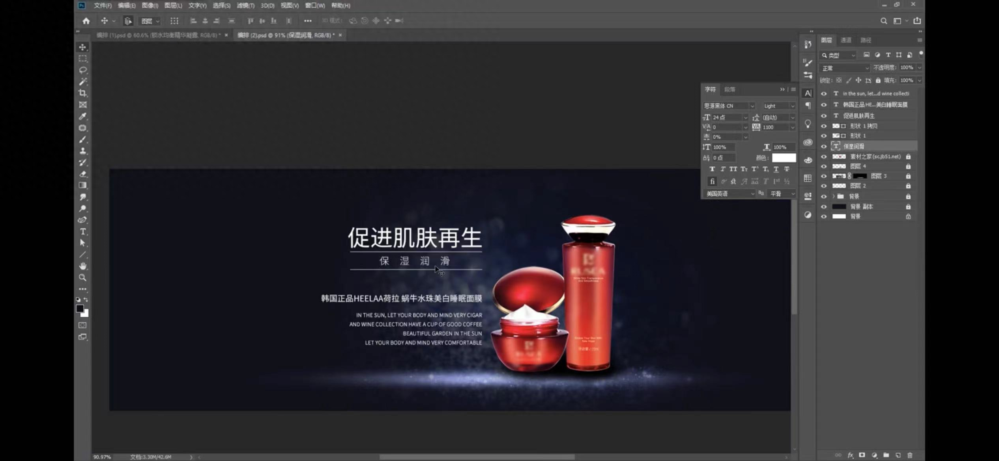Viewport: 999px width, 461px height.
Task: Close the 编排 (2).psd document tab
Action: tap(340, 35)
